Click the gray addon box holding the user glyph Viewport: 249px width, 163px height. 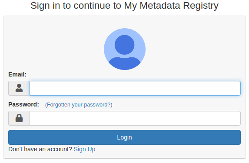pos(19,88)
